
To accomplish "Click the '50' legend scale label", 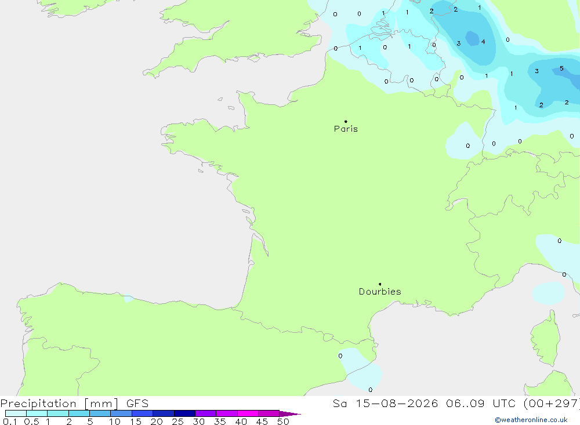I will click(x=284, y=422).
